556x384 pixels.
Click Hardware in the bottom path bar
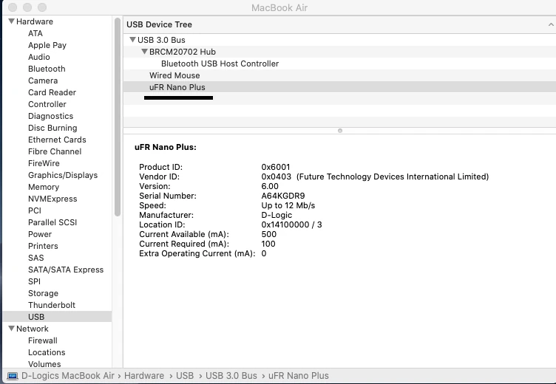click(144, 375)
